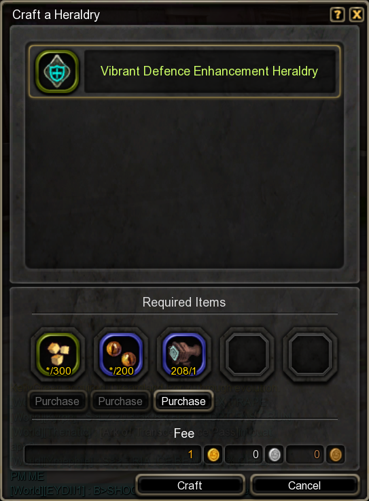Viewport: 369px width, 501px height.
Task: Select the orange orbs item requiring 200
Action: (121, 354)
